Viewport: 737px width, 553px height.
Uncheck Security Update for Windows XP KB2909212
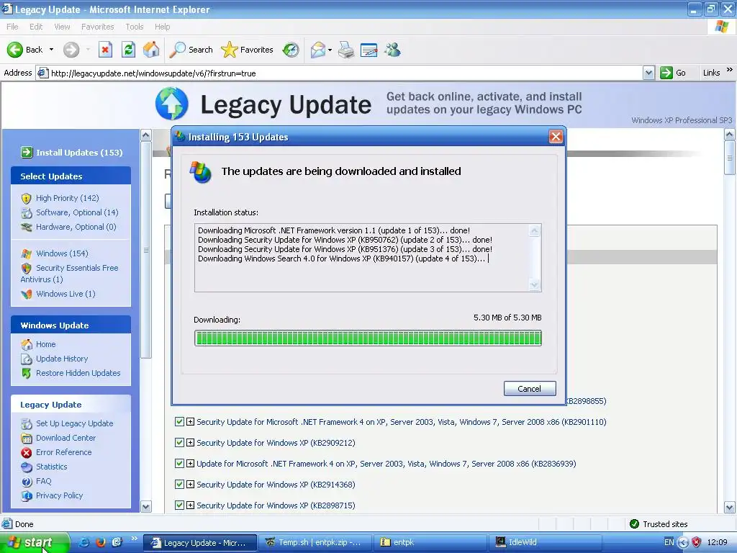179,443
